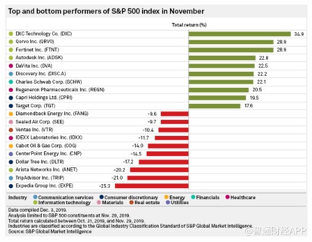Click the Qorvo Inc. row label
Screen dimensions: 312x242
tap(35, 41)
